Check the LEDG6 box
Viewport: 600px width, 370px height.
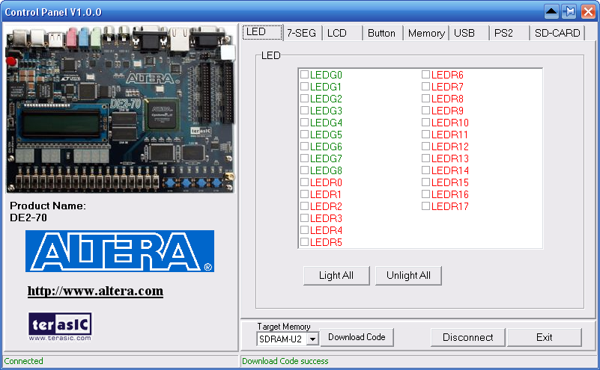(304, 147)
